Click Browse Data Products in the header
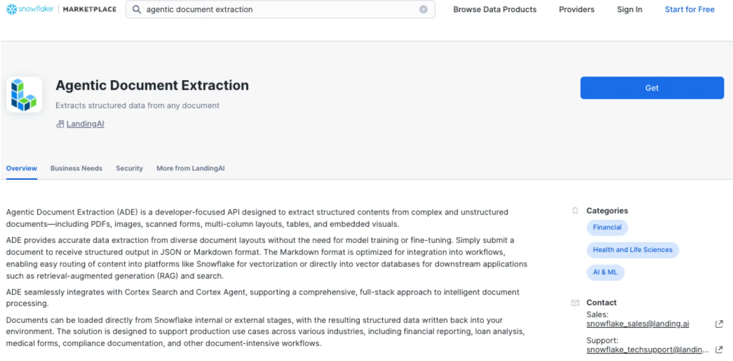Image resolution: width=733 pixels, height=361 pixels. click(494, 9)
